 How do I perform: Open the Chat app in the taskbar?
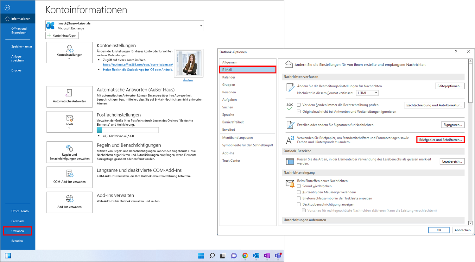tap(234, 256)
